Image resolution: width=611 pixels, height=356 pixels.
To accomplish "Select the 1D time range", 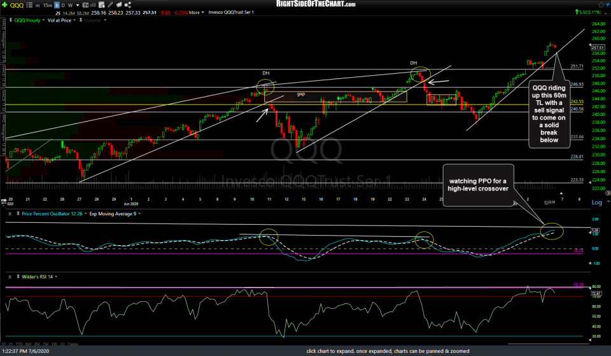I will pyautogui.click(x=62, y=344).
